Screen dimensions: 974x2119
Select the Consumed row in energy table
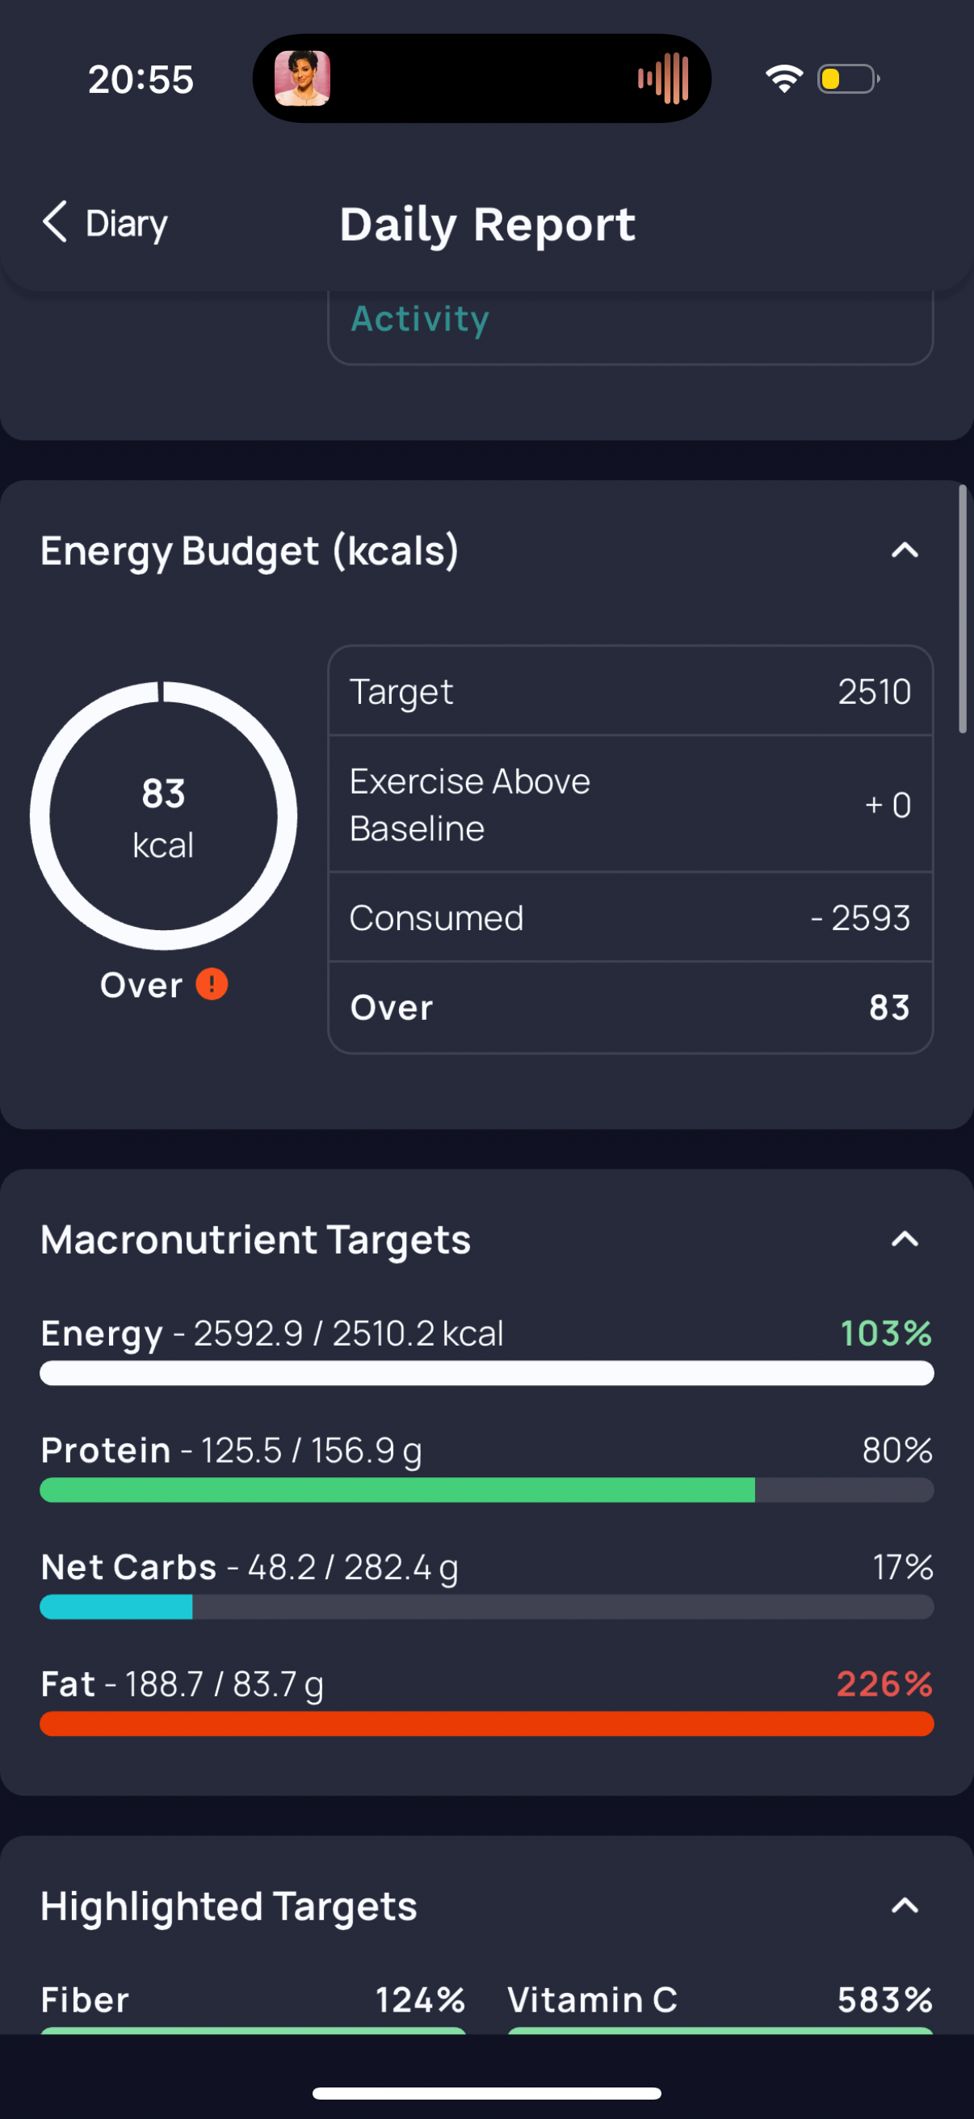click(x=631, y=917)
